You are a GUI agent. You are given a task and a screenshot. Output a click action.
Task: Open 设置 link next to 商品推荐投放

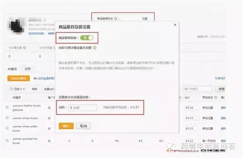[x=144, y=19]
